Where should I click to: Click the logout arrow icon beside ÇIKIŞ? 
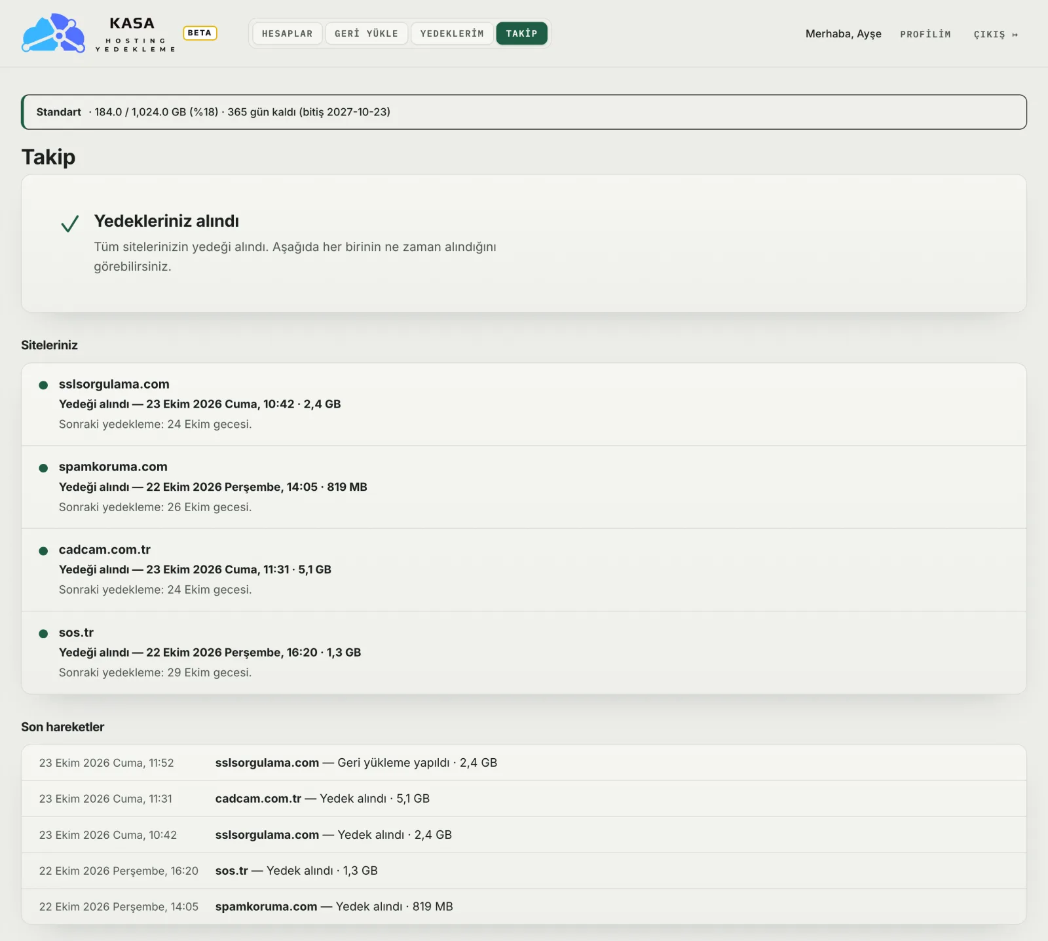pos(1015,35)
